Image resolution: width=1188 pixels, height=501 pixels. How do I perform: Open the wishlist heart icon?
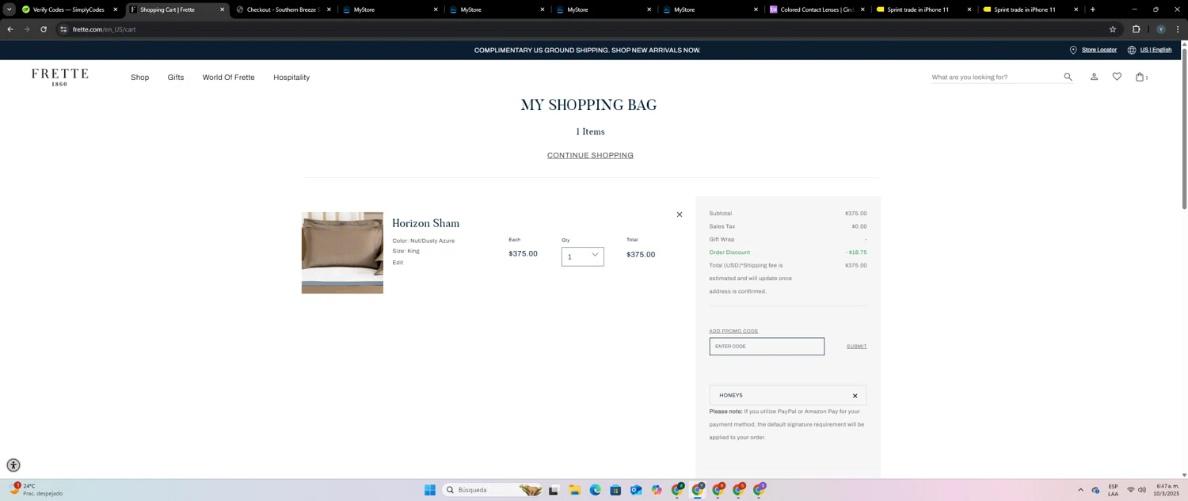coord(1117,77)
